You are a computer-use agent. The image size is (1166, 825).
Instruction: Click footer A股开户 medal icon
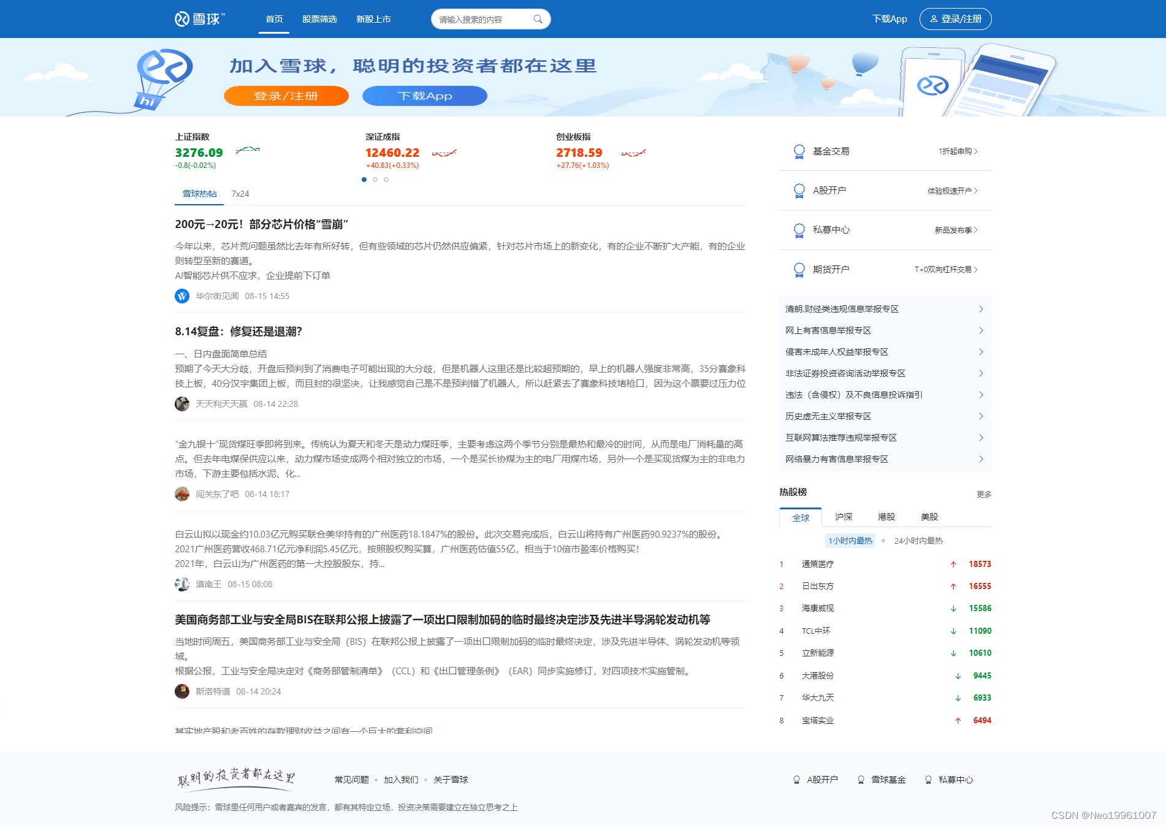click(x=796, y=780)
